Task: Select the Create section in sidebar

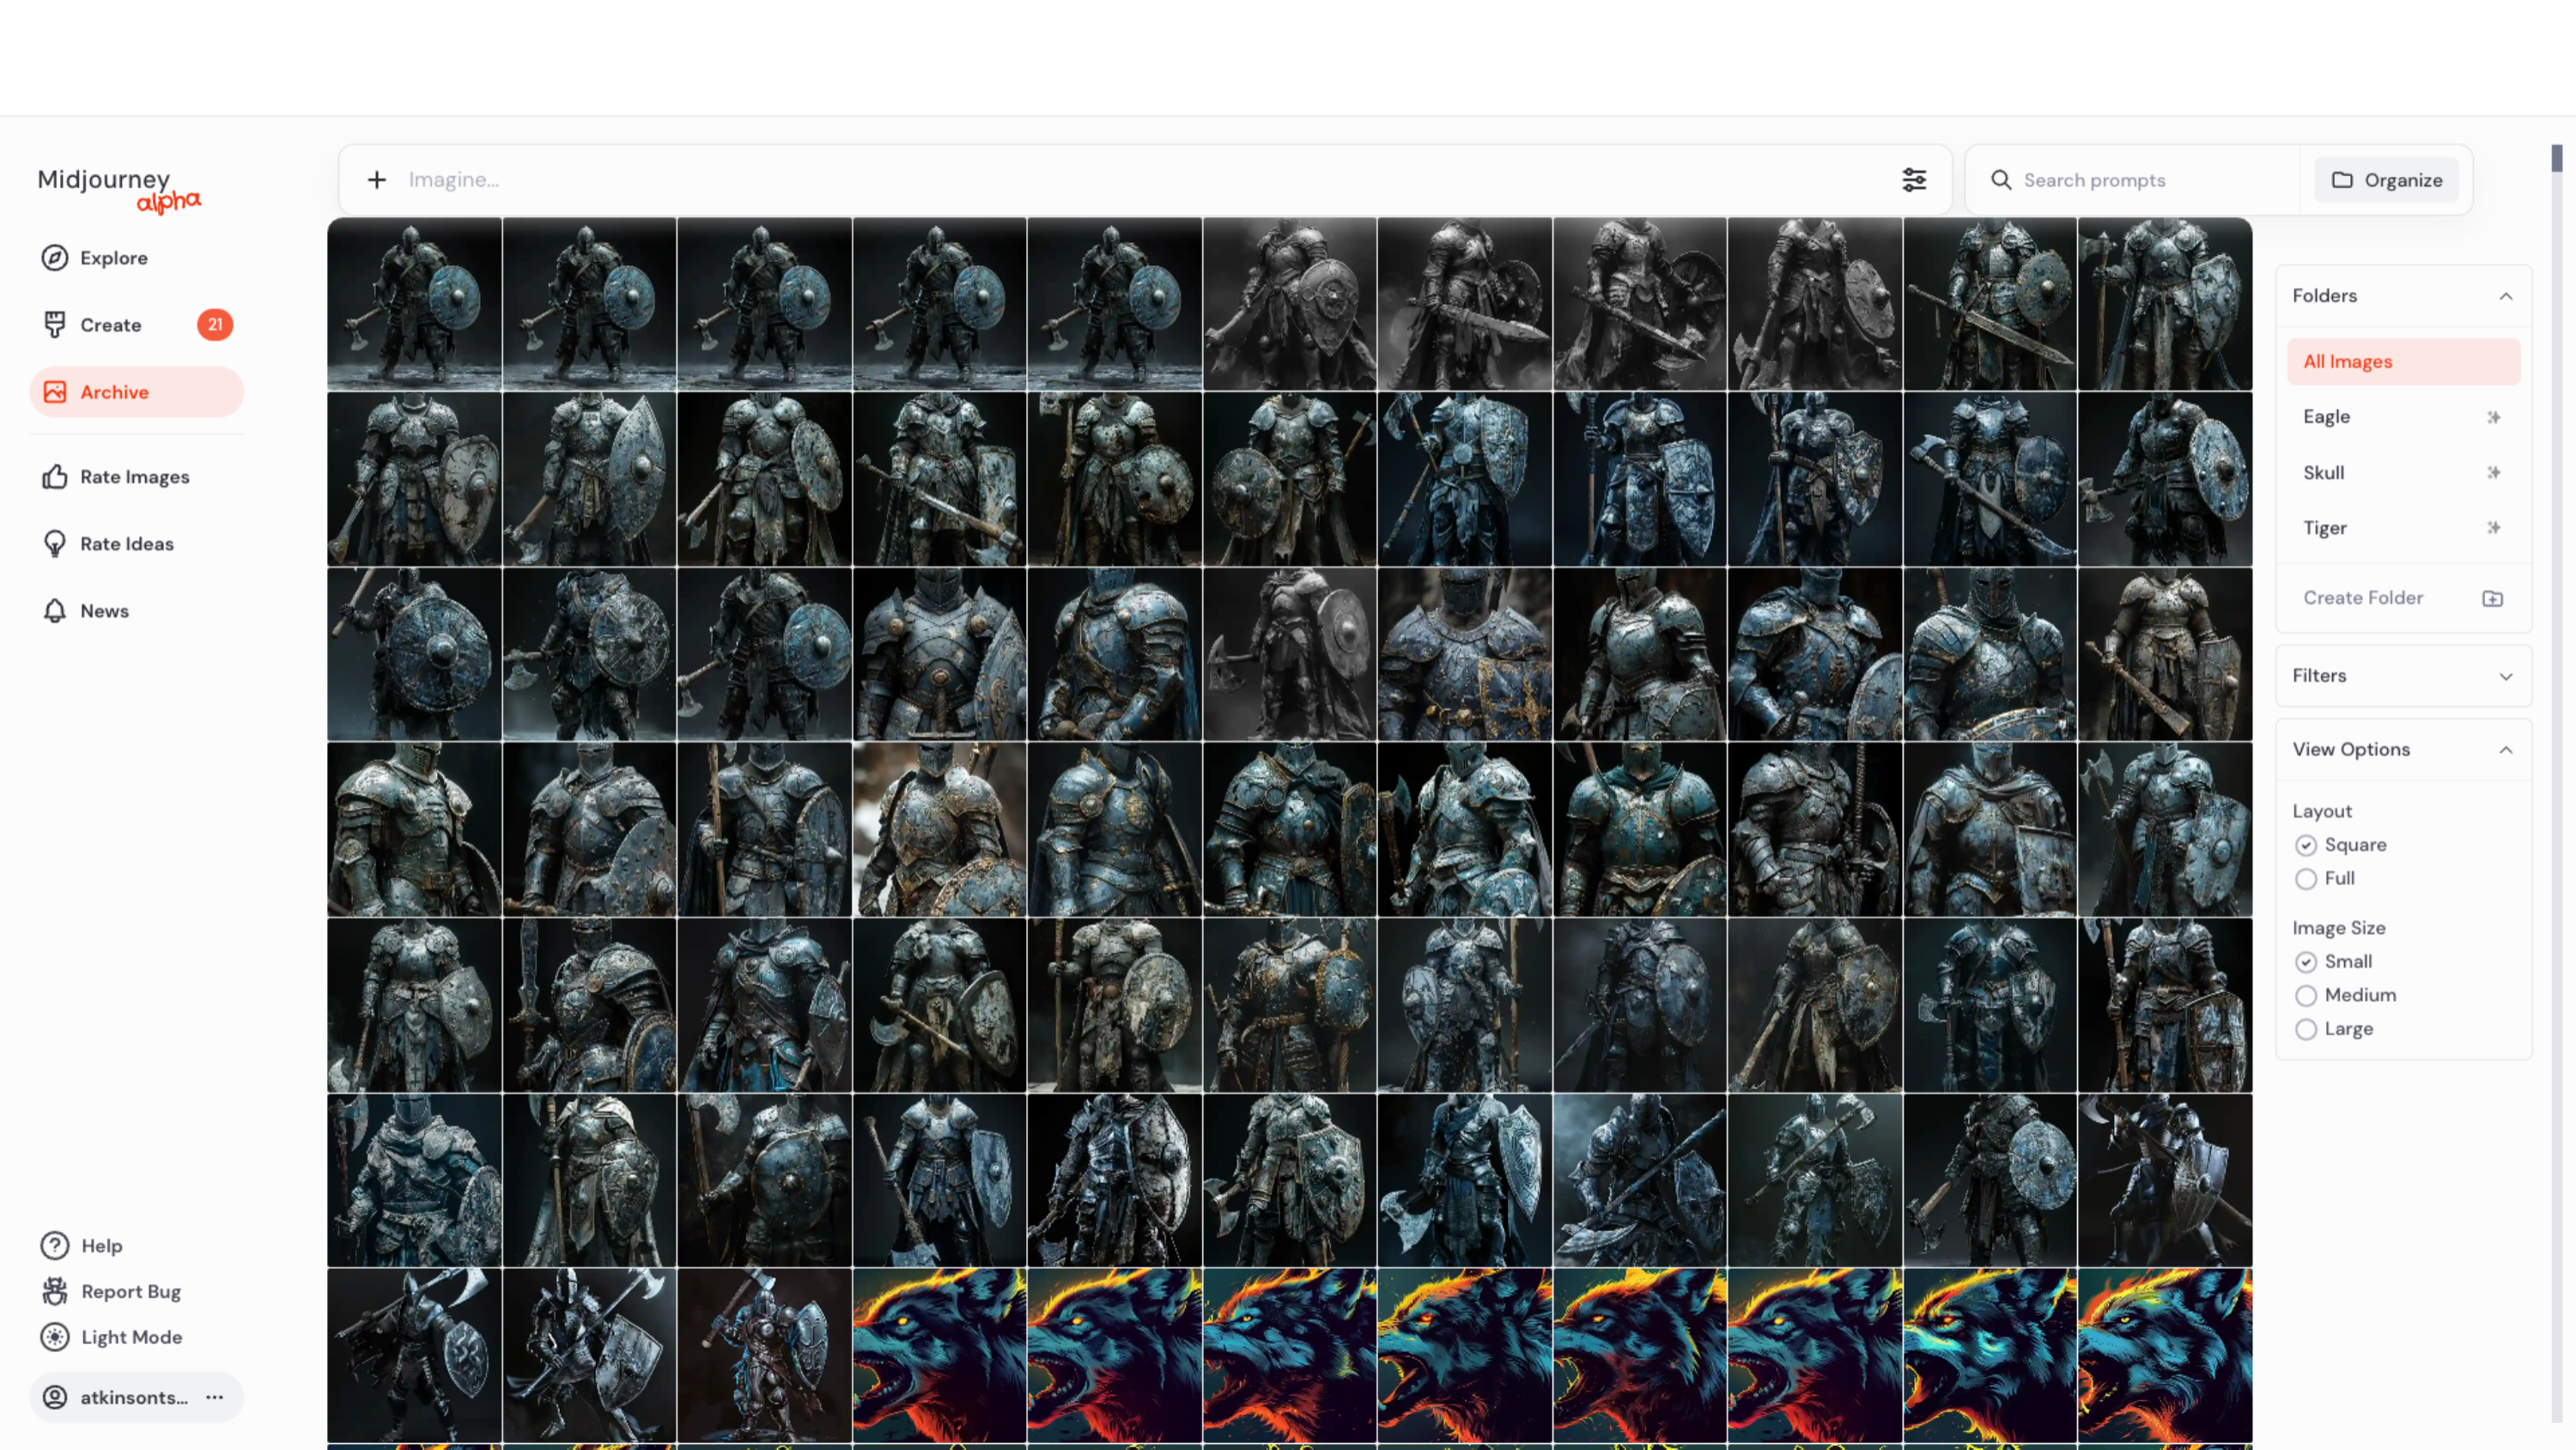Action: [x=110, y=324]
